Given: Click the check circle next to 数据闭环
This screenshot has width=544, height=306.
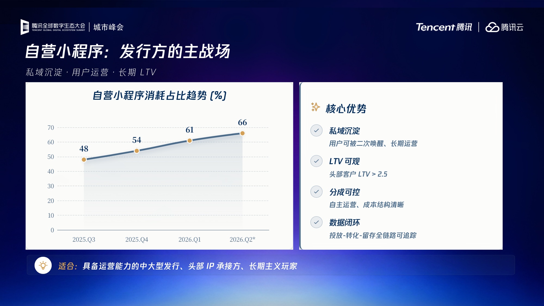Looking at the screenshot, I should click(x=316, y=222).
